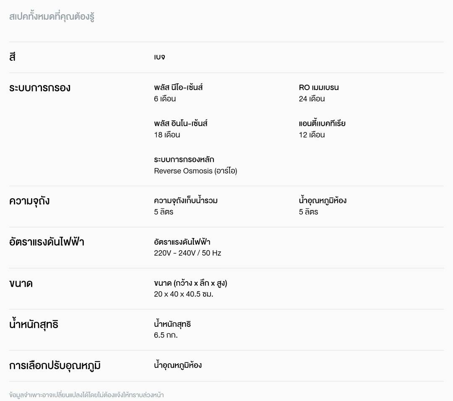This screenshot has width=453, height=401.
Task: Click the ระบบการกรองหลัก label
Action: pyautogui.click(x=184, y=160)
